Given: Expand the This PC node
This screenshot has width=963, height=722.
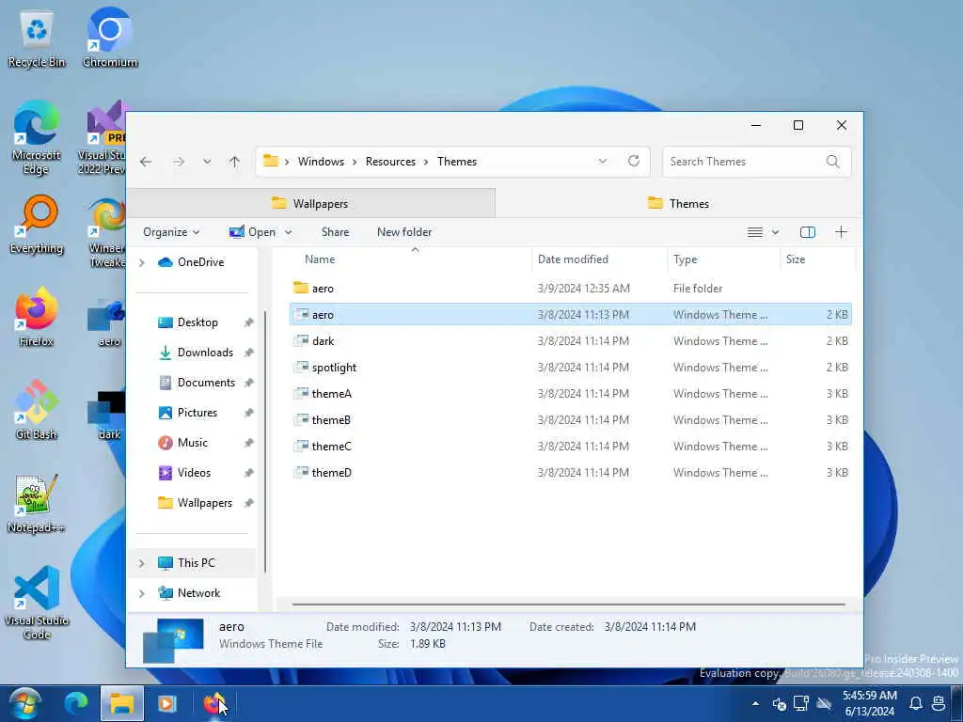Looking at the screenshot, I should coord(142,563).
